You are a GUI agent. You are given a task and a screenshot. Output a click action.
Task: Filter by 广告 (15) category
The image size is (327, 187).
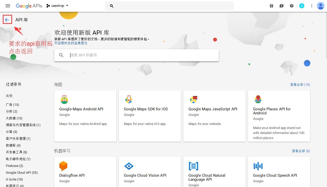(x=12, y=105)
